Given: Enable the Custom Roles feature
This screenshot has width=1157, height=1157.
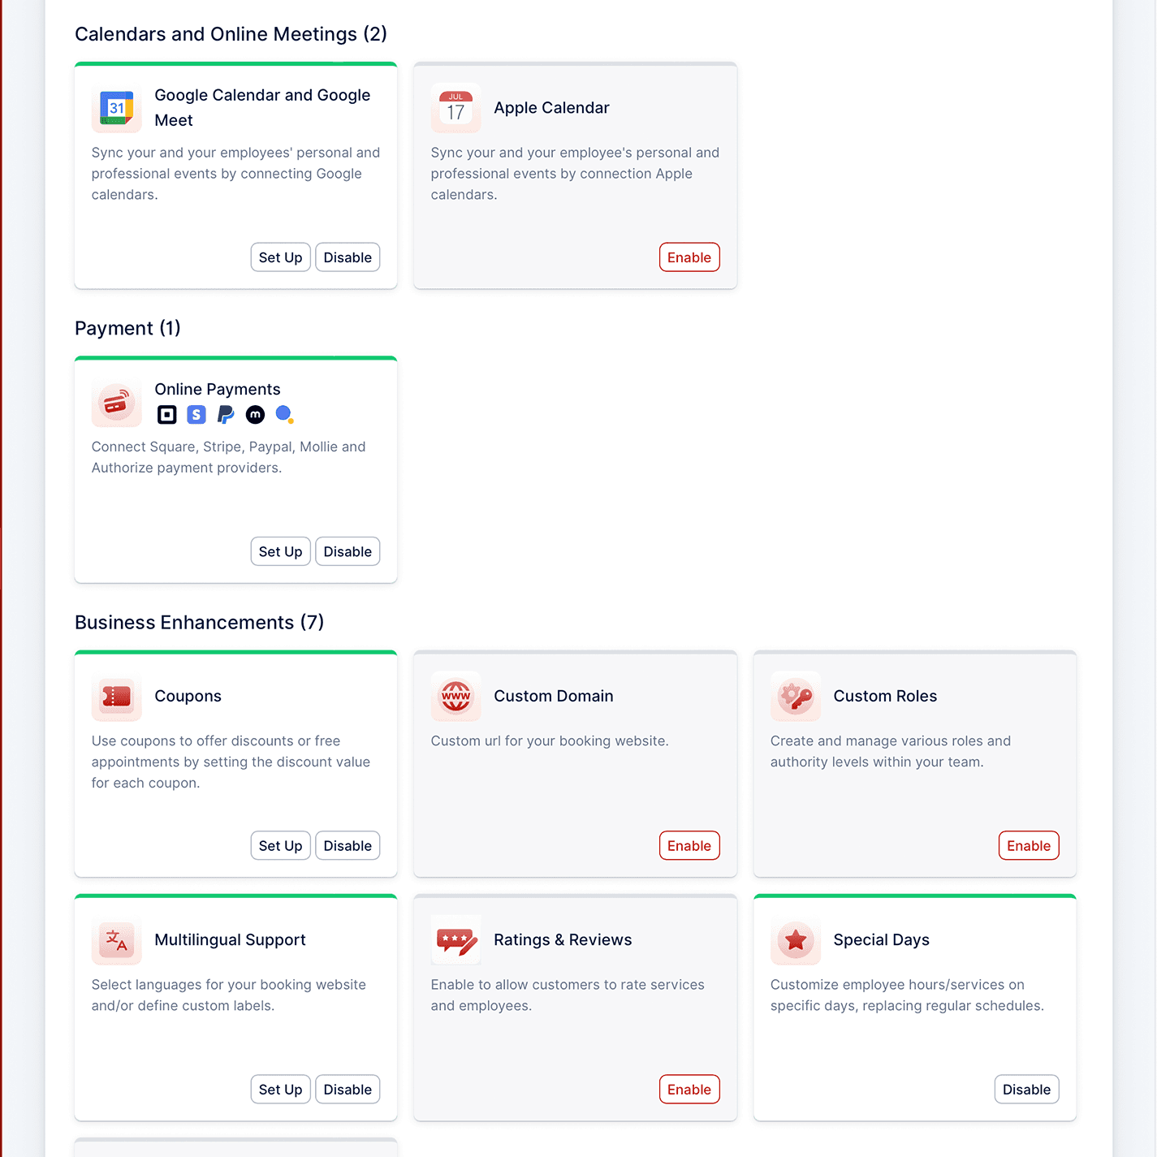Looking at the screenshot, I should (1028, 845).
